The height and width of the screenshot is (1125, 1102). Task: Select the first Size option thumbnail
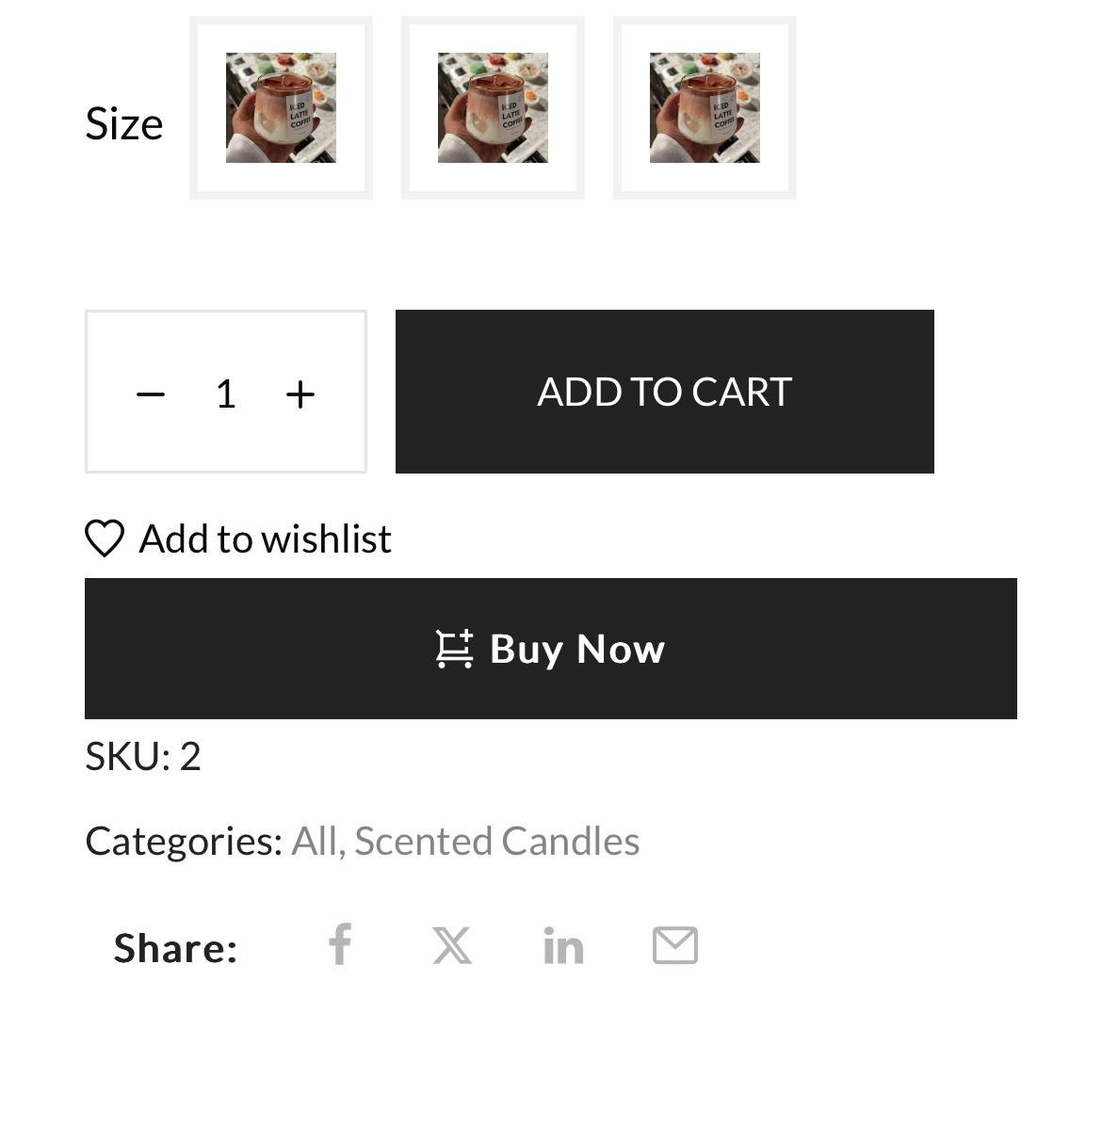tap(281, 107)
